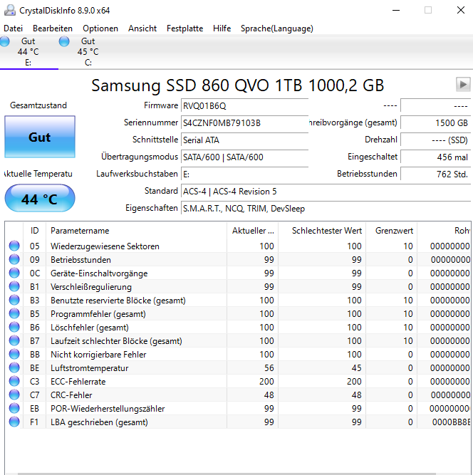Click the Gut health status button

[x=40, y=137]
